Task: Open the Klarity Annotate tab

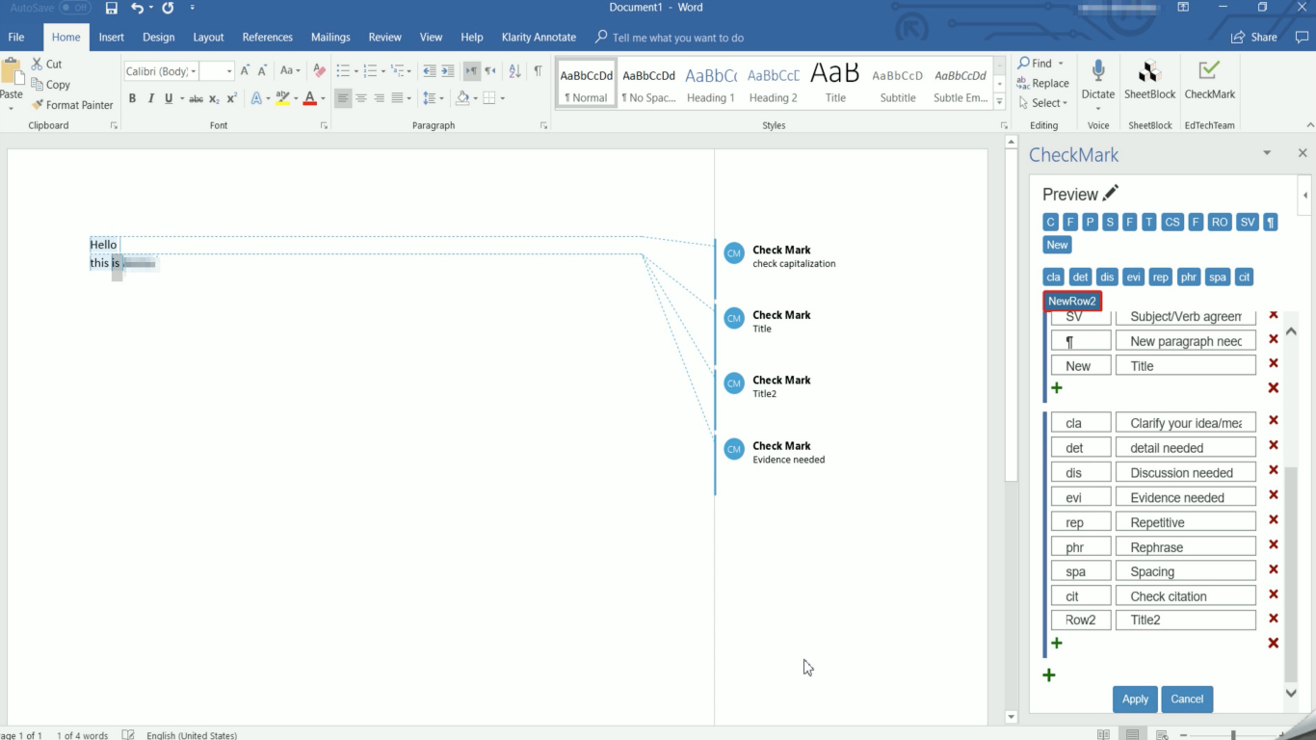Action: click(x=539, y=38)
